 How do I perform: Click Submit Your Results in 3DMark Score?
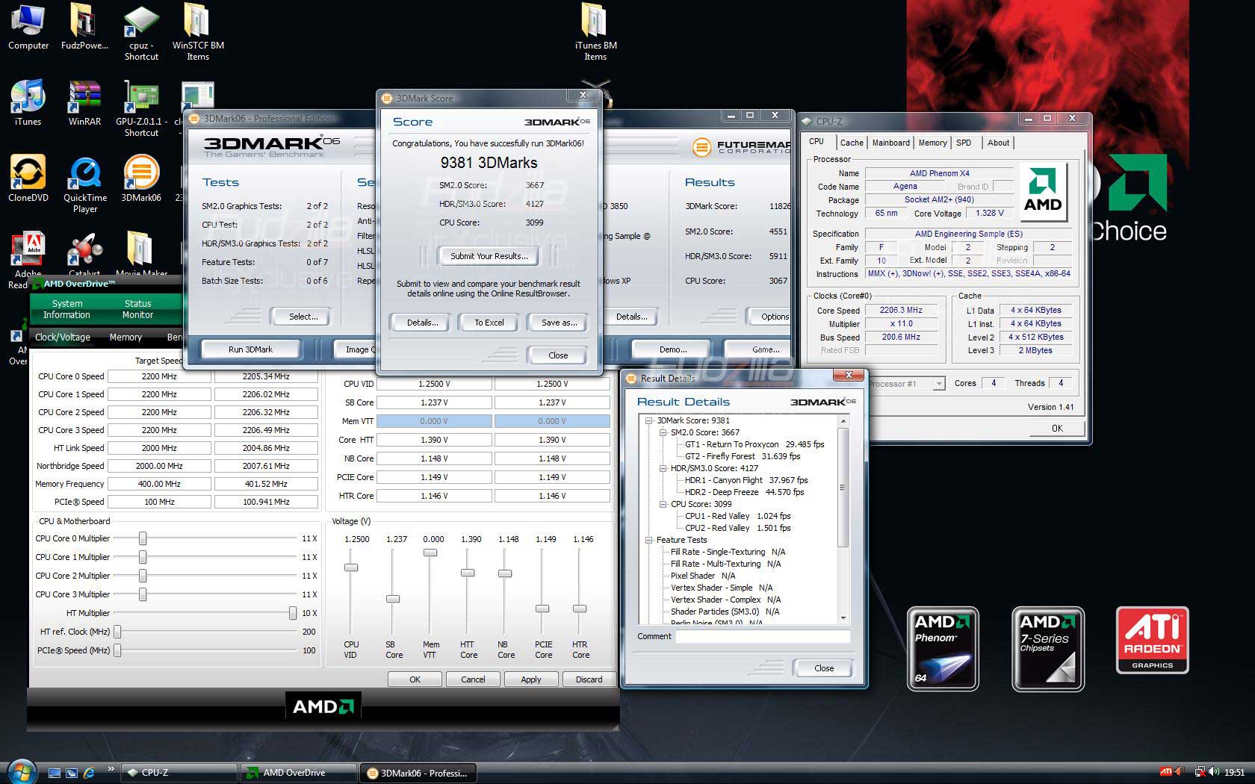point(488,256)
